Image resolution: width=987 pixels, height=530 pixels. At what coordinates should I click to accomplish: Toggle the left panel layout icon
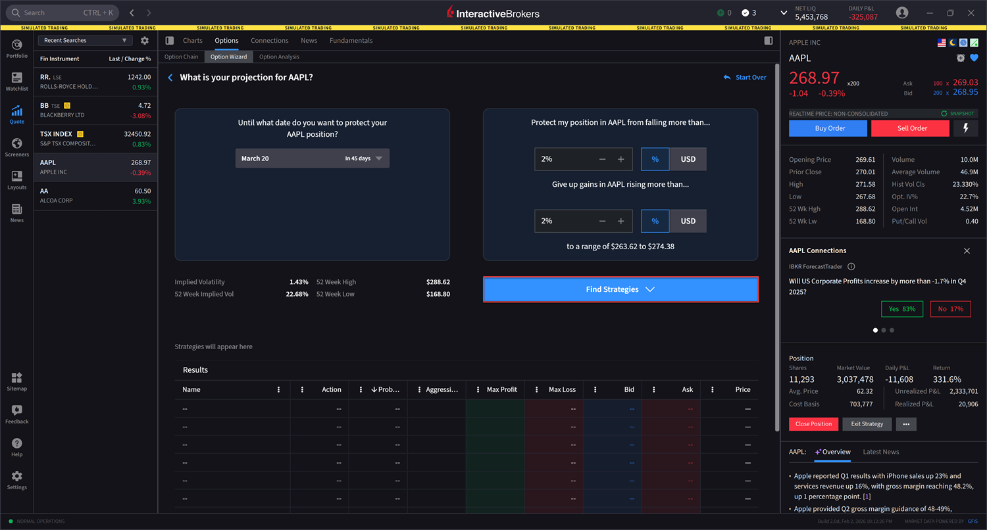170,41
